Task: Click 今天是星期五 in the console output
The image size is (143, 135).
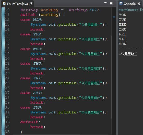Action: tap(128, 54)
